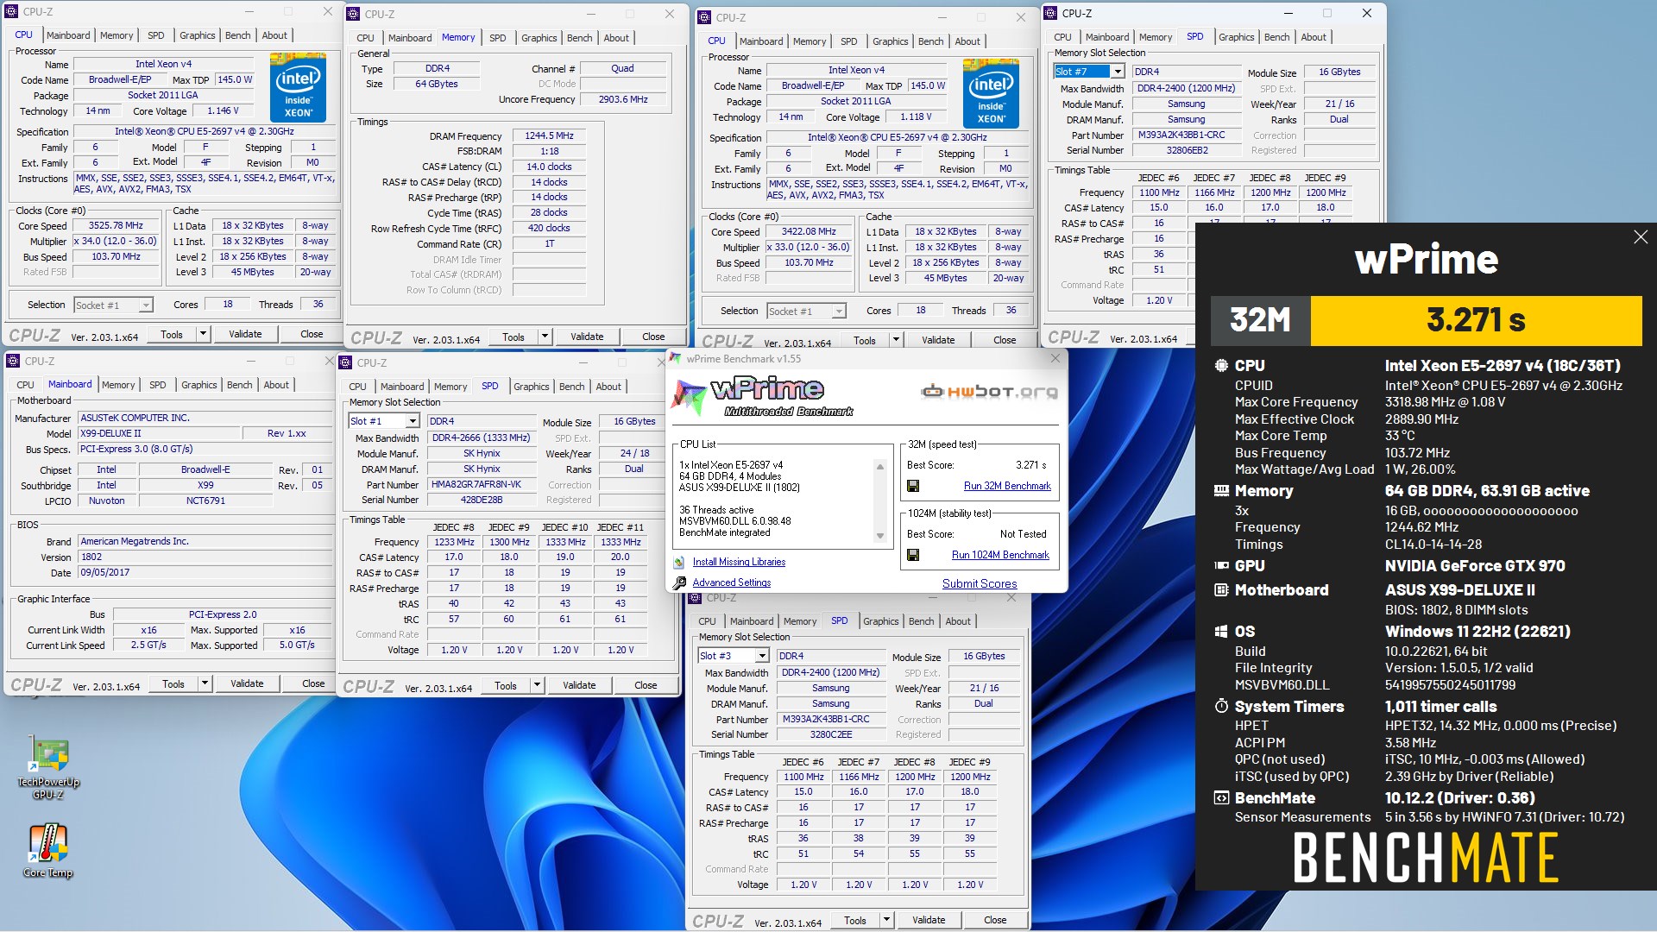
Task: Select the About tab in the Slot #7 SPD window
Action: tap(1314, 37)
